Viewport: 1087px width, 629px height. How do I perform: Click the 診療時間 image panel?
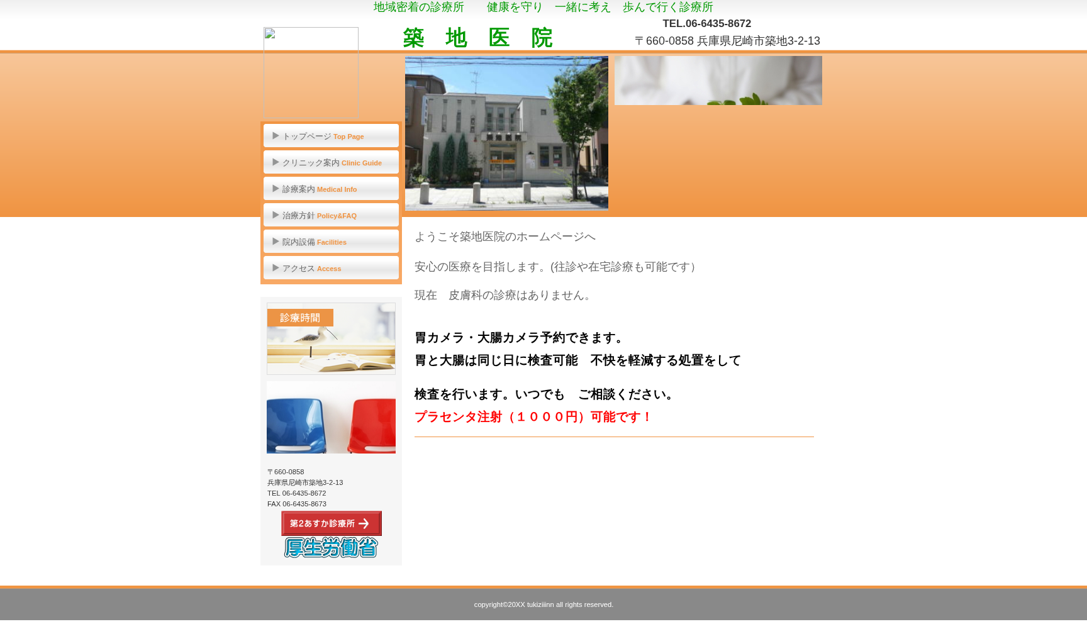331,338
